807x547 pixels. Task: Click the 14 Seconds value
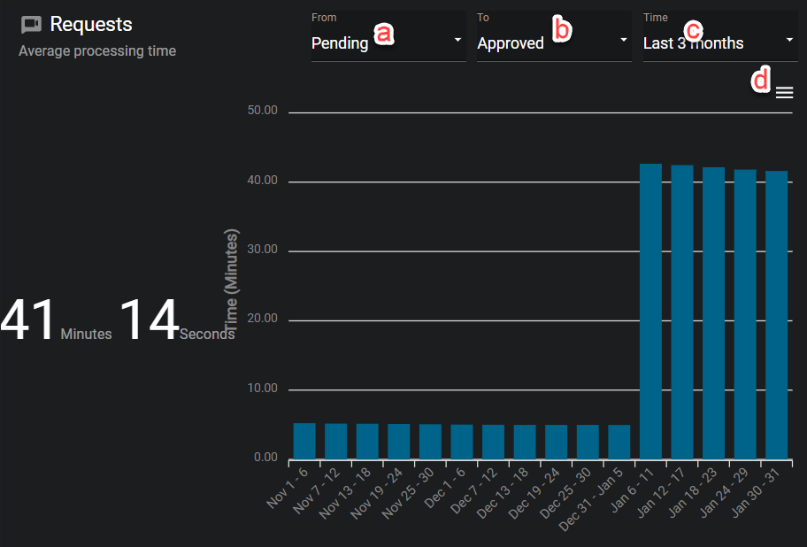click(x=177, y=321)
